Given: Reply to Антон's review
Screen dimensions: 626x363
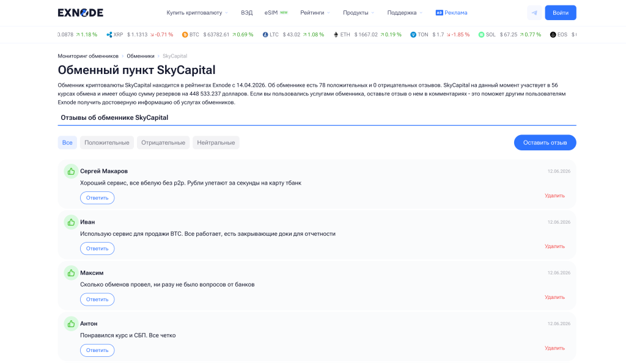Looking at the screenshot, I should pos(97,350).
